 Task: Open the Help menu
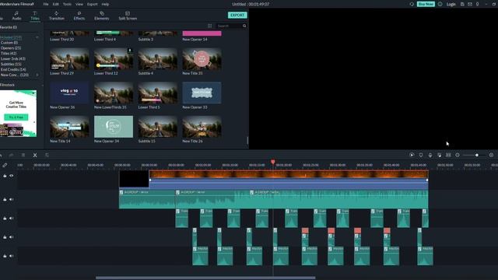105,4
